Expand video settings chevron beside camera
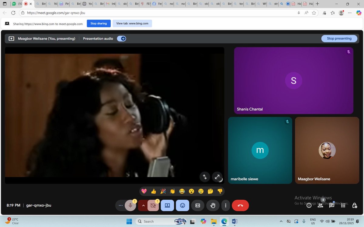 (143, 206)
